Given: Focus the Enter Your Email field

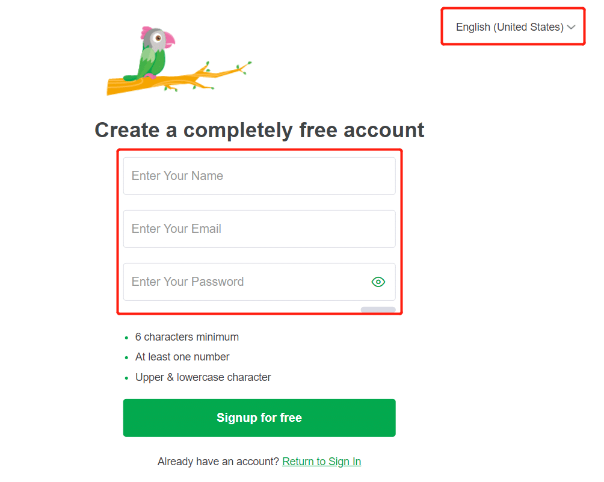Looking at the screenshot, I should [x=259, y=229].
